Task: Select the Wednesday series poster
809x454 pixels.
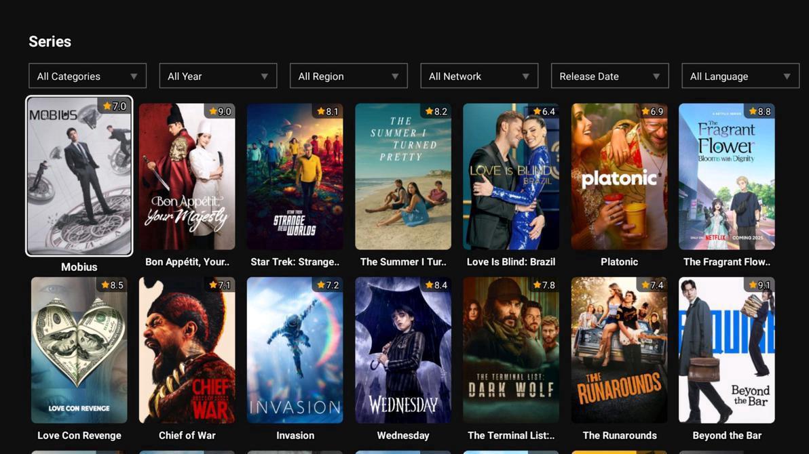Action: [x=403, y=350]
